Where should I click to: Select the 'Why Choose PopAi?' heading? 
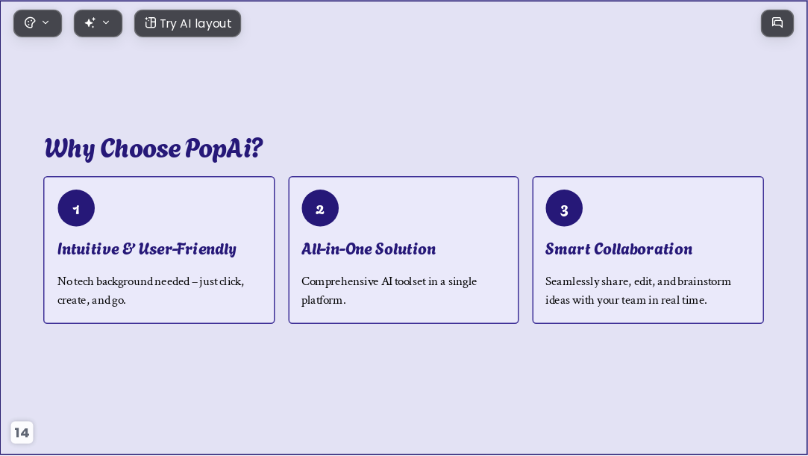click(x=154, y=149)
